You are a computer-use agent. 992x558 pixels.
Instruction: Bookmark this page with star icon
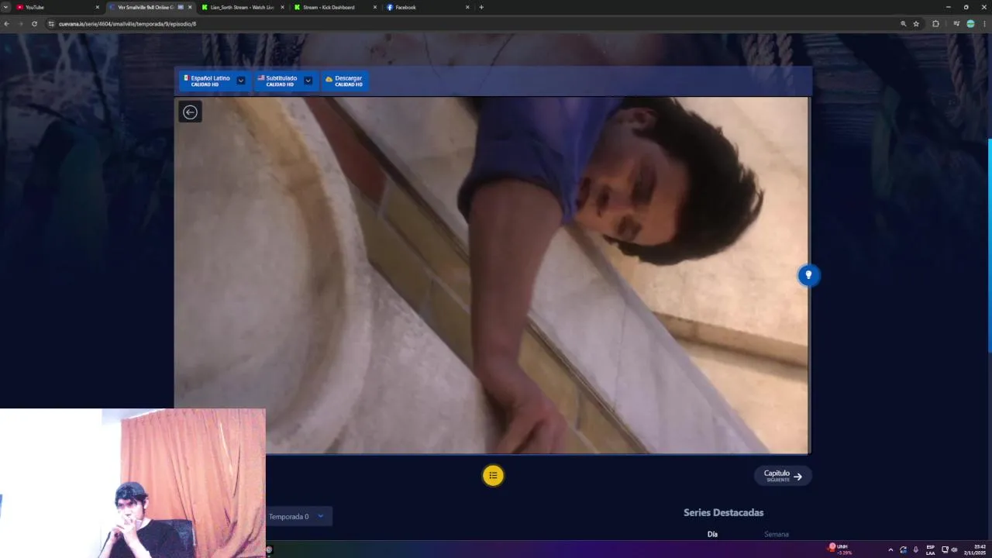[916, 24]
